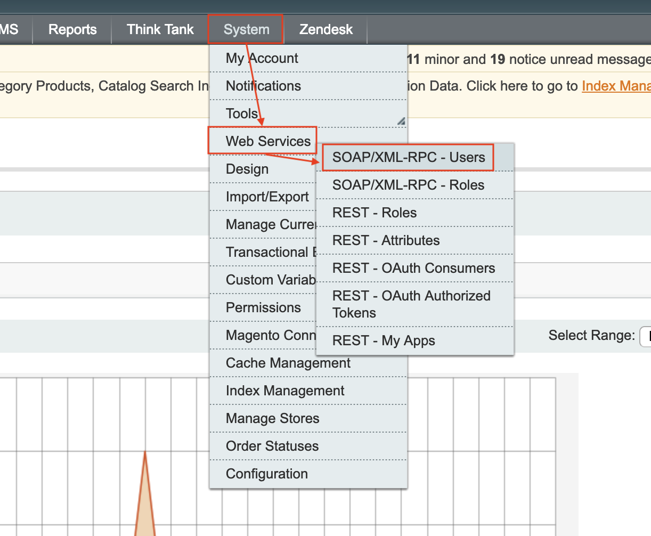Select Order Statuses
This screenshot has height=536, width=651.
308,446
